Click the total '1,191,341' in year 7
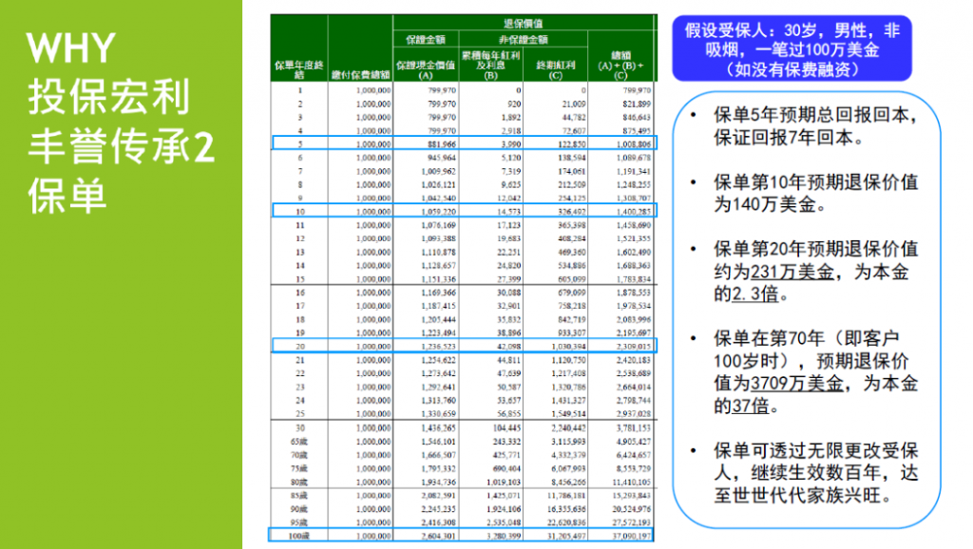Viewport: 973px width, 549px height. point(634,171)
